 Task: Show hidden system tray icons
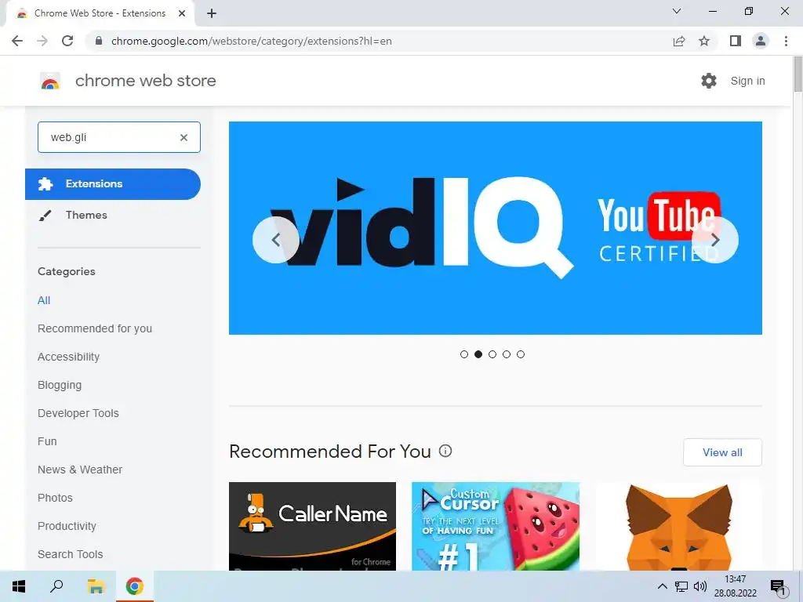pyautogui.click(x=662, y=586)
